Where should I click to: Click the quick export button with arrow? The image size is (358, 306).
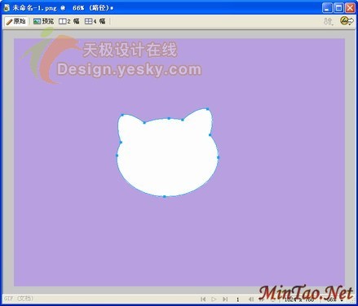click(x=347, y=21)
